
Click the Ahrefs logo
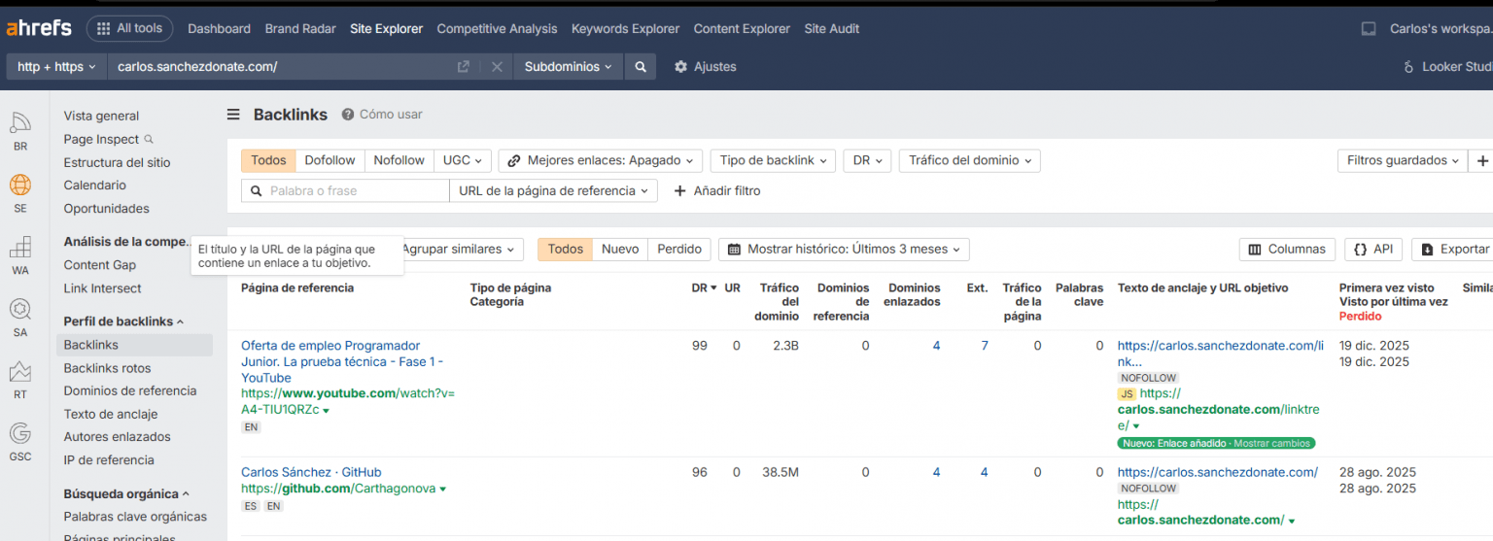pos(39,28)
